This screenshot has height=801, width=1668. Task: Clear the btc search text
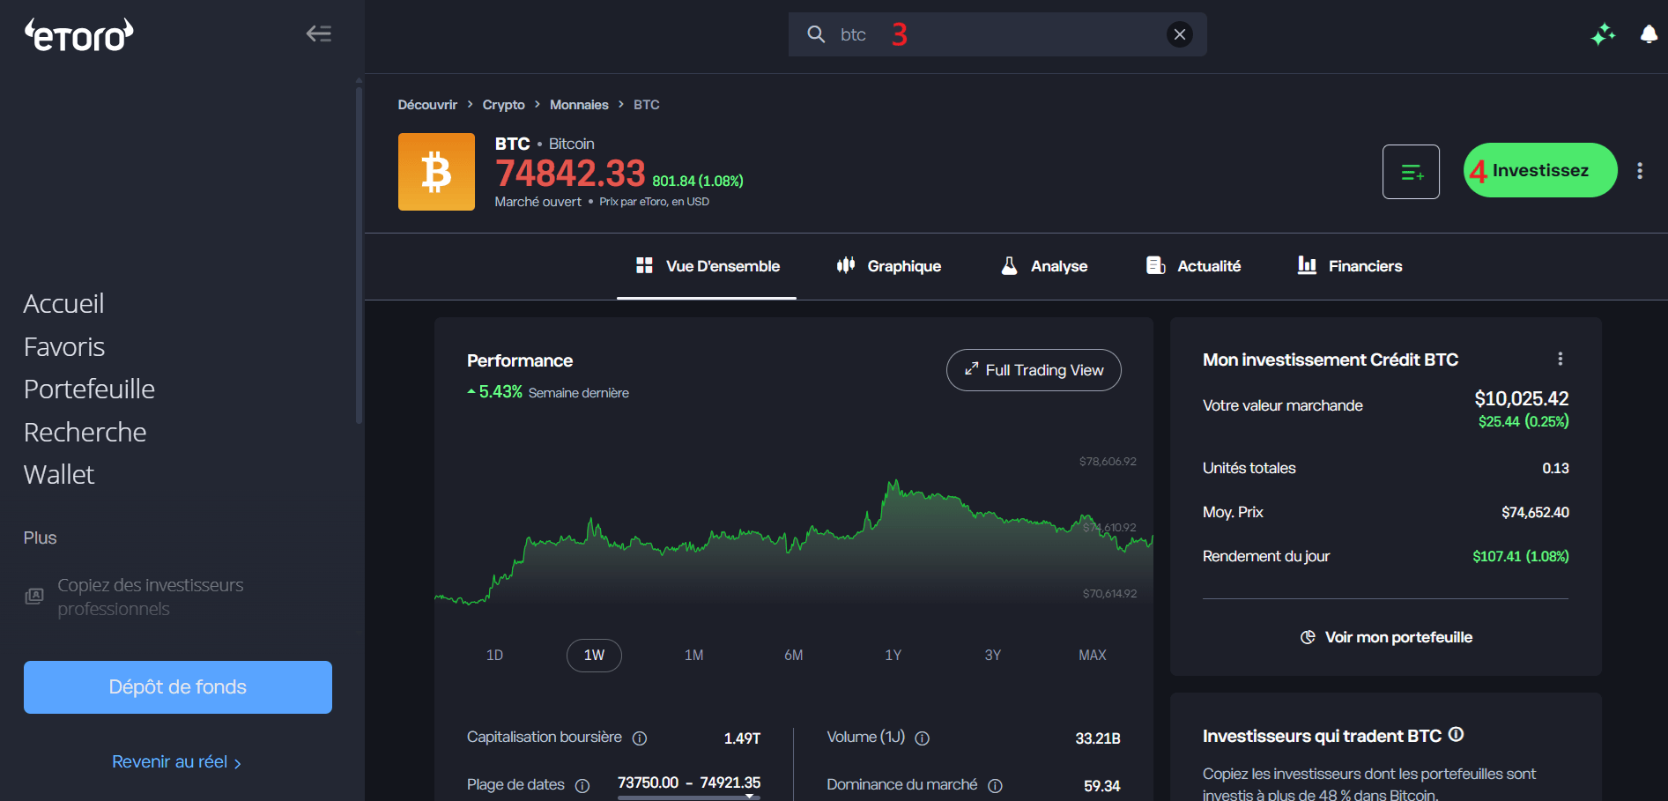(1179, 34)
